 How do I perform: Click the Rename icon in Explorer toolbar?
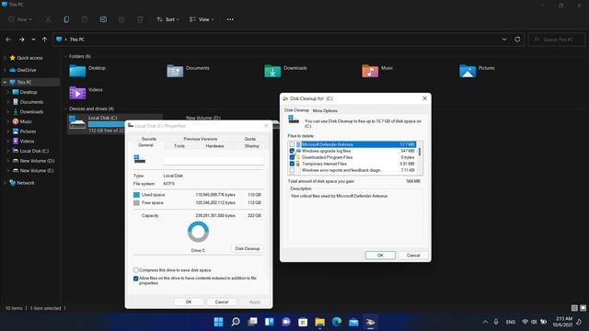(x=103, y=19)
